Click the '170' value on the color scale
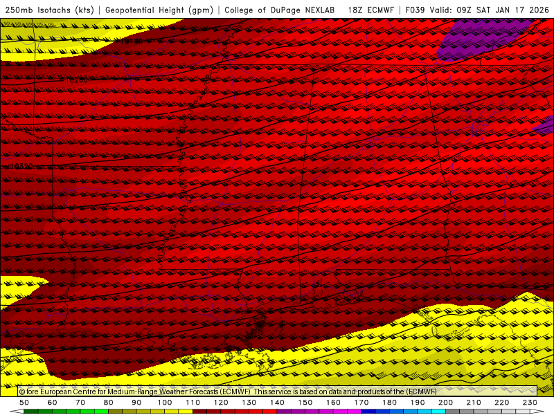 (x=361, y=403)
